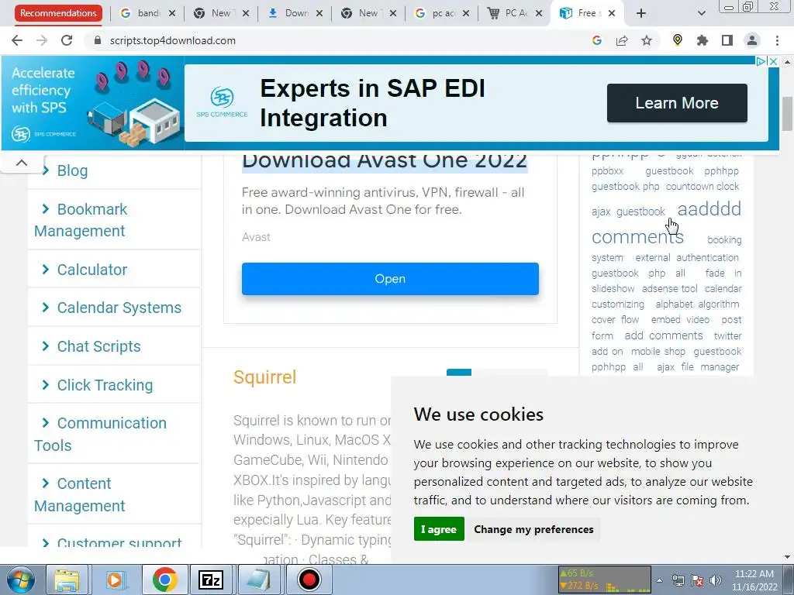Image resolution: width=794 pixels, height=595 pixels.
Task: Open a new browser tab
Action: coord(641,13)
